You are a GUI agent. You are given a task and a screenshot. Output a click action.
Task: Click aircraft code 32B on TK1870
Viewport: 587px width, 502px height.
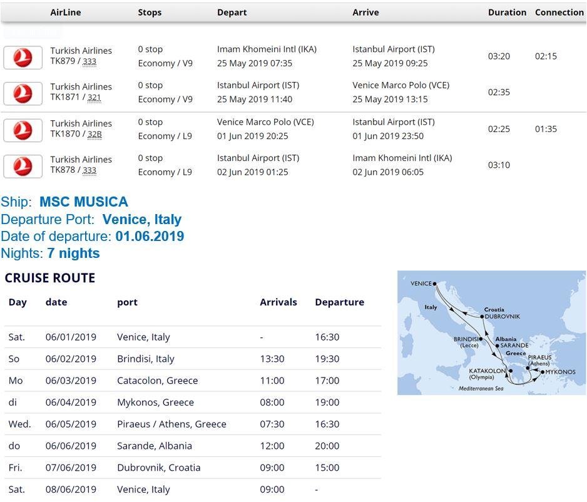coord(94,135)
